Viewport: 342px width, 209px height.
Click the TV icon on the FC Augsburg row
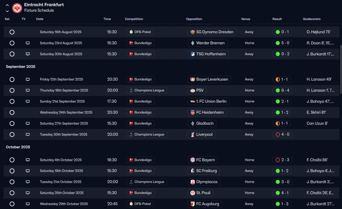pyautogui.click(x=28, y=204)
